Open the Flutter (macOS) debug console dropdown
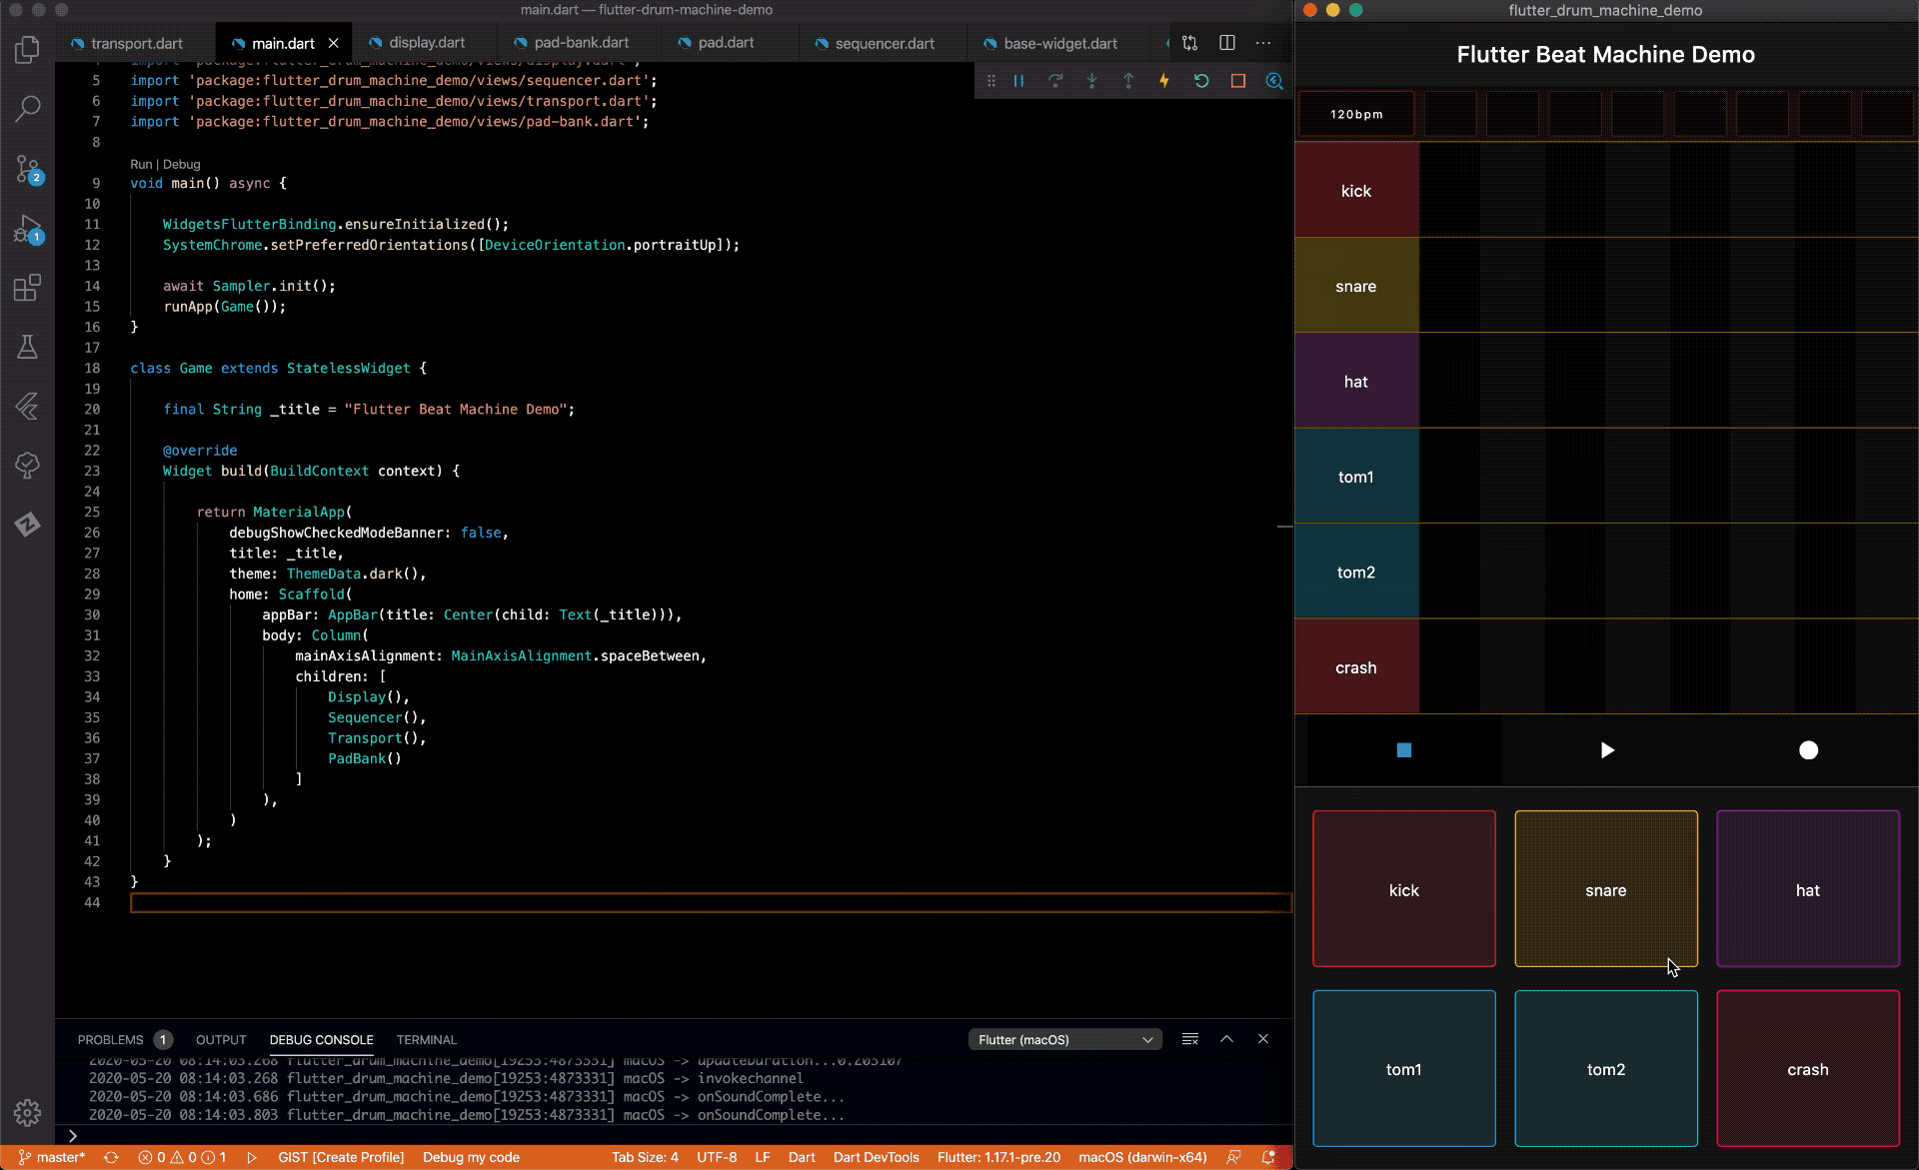1919x1170 pixels. [x=1064, y=1039]
